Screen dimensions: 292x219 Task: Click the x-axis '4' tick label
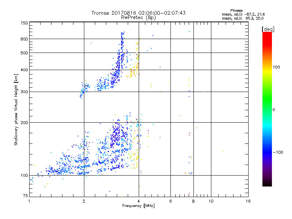click(139, 201)
